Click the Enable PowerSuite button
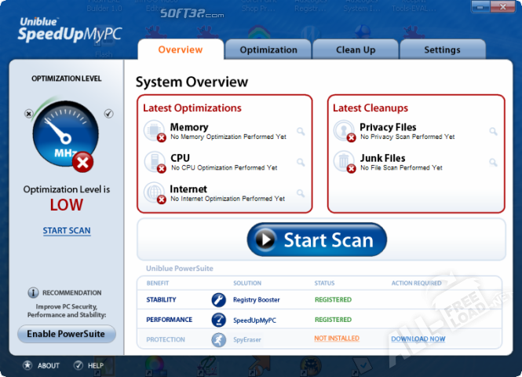Viewport: 522px width, 377px height. pyautogui.click(x=67, y=334)
